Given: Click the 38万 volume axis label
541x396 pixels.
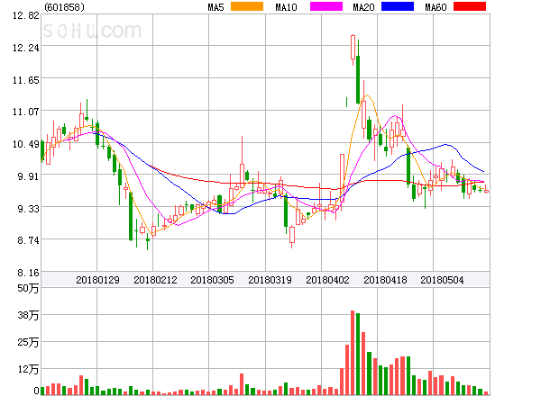Looking at the screenshot, I should (28, 315).
